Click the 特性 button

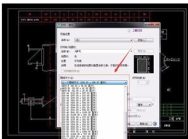point(144,51)
